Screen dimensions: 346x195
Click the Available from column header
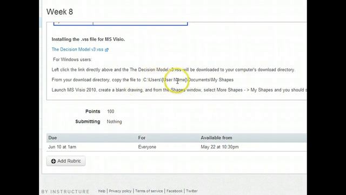pos(216,138)
